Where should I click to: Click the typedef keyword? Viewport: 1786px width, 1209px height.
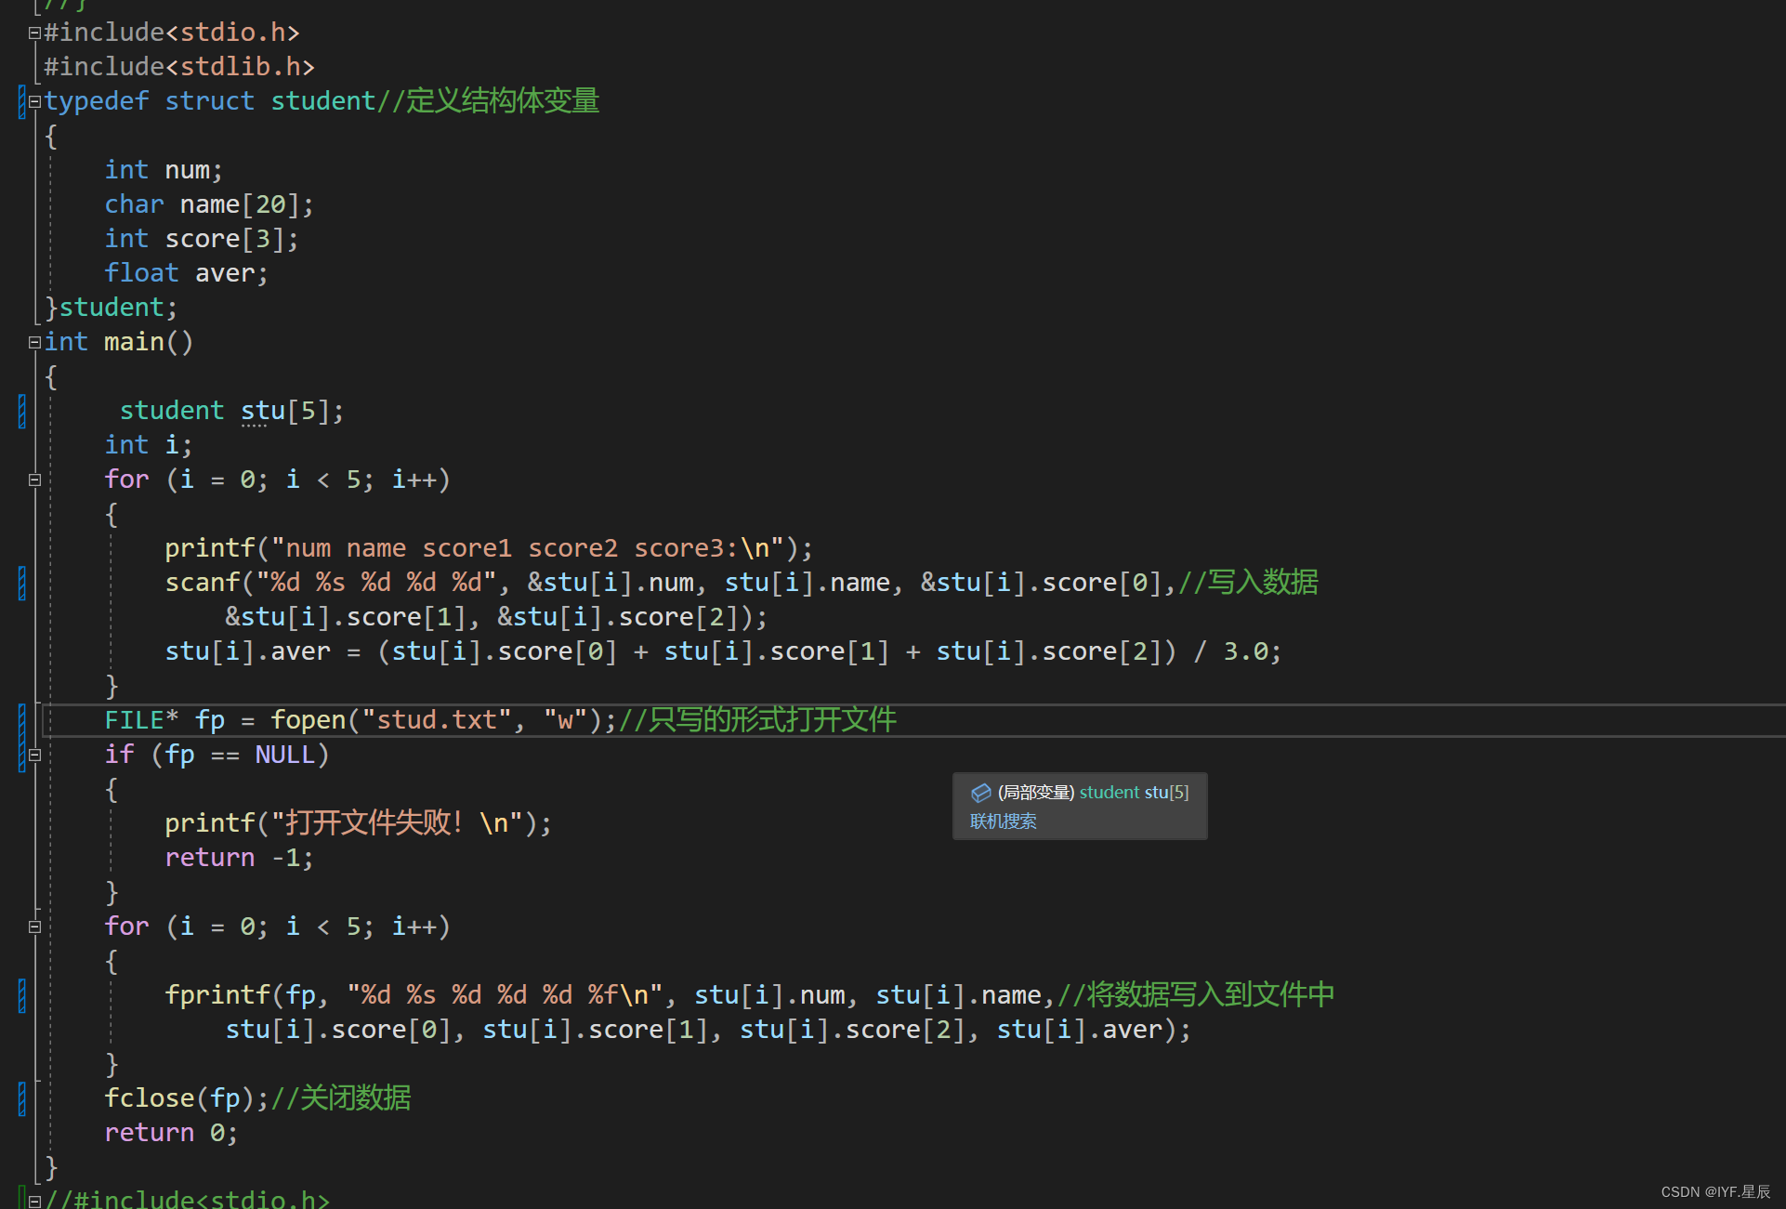[x=96, y=101]
